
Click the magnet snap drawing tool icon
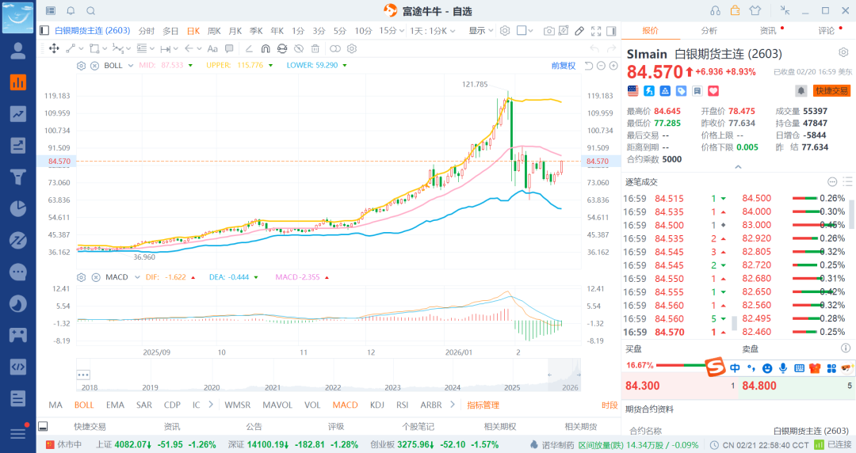pos(266,48)
